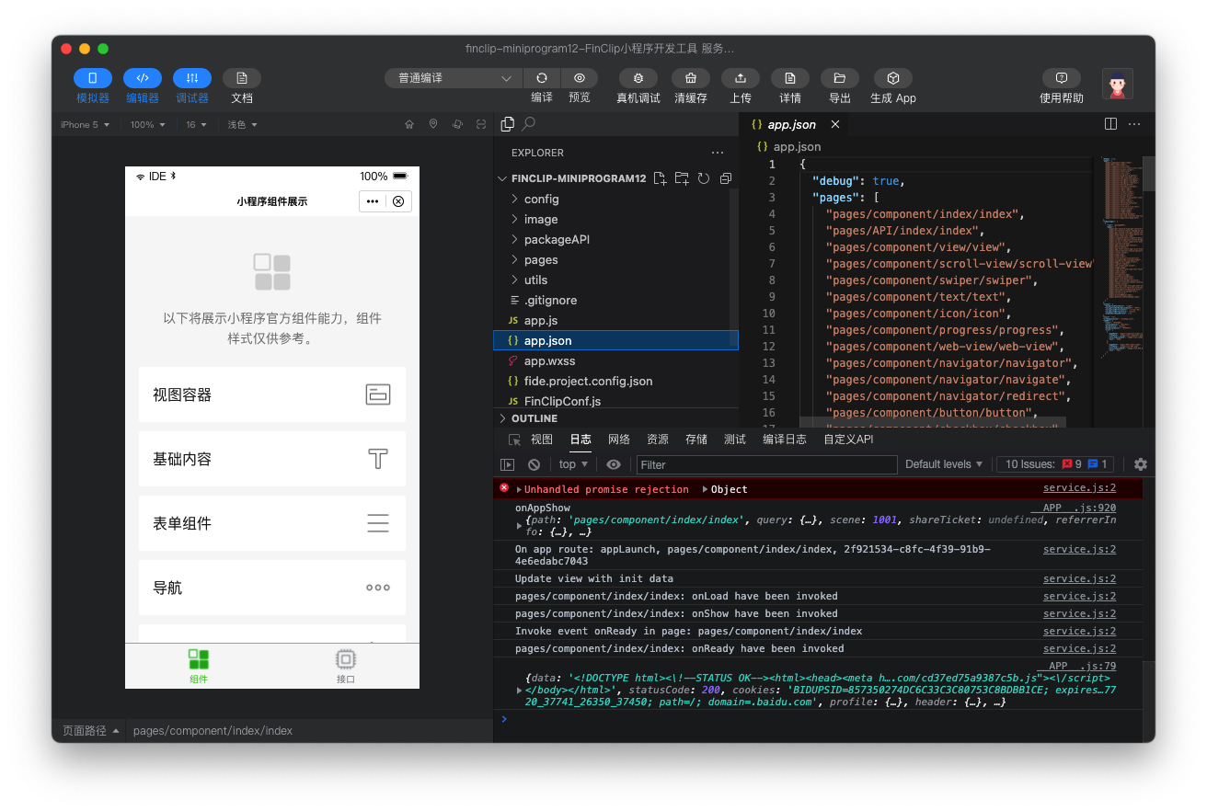Screen dimensions: 1207x811
Task: Expand the config folder
Action: click(x=541, y=199)
